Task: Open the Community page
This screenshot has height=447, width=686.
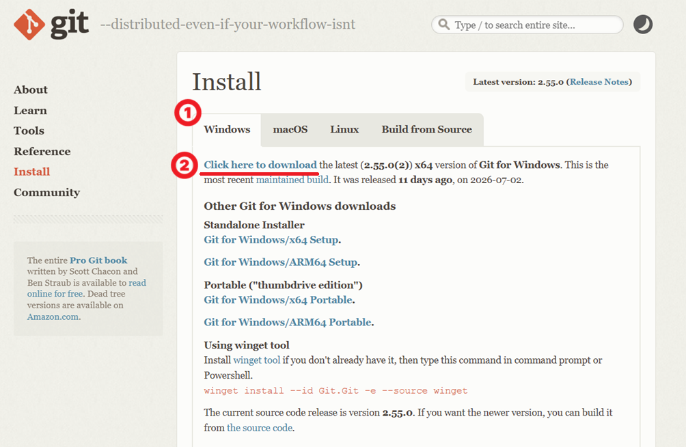Action: (x=47, y=192)
